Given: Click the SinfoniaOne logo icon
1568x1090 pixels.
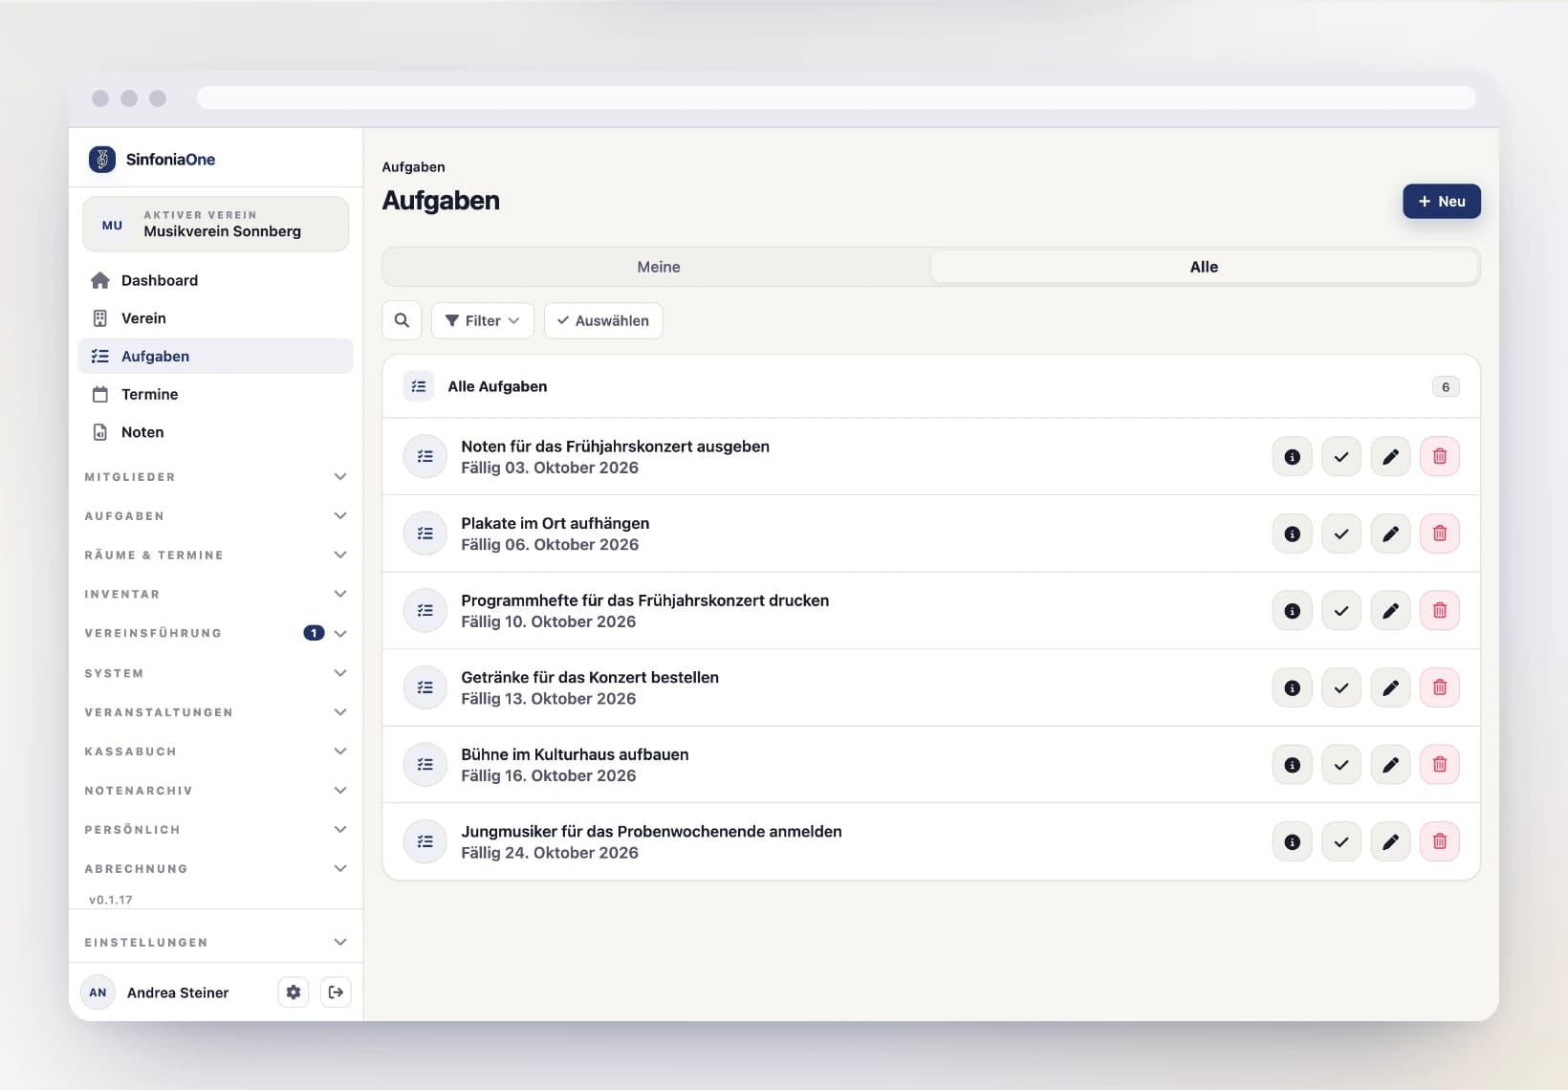Looking at the screenshot, I should click(102, 159).
